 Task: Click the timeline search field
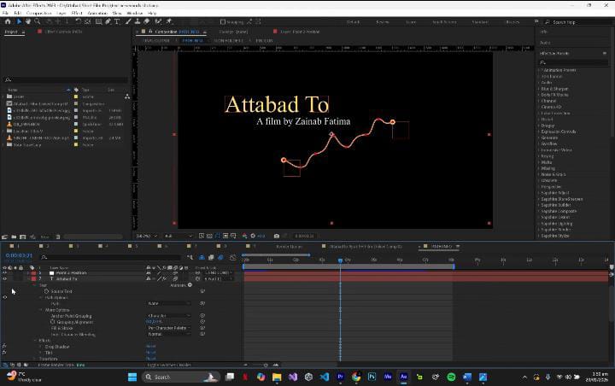pos(102,256)
